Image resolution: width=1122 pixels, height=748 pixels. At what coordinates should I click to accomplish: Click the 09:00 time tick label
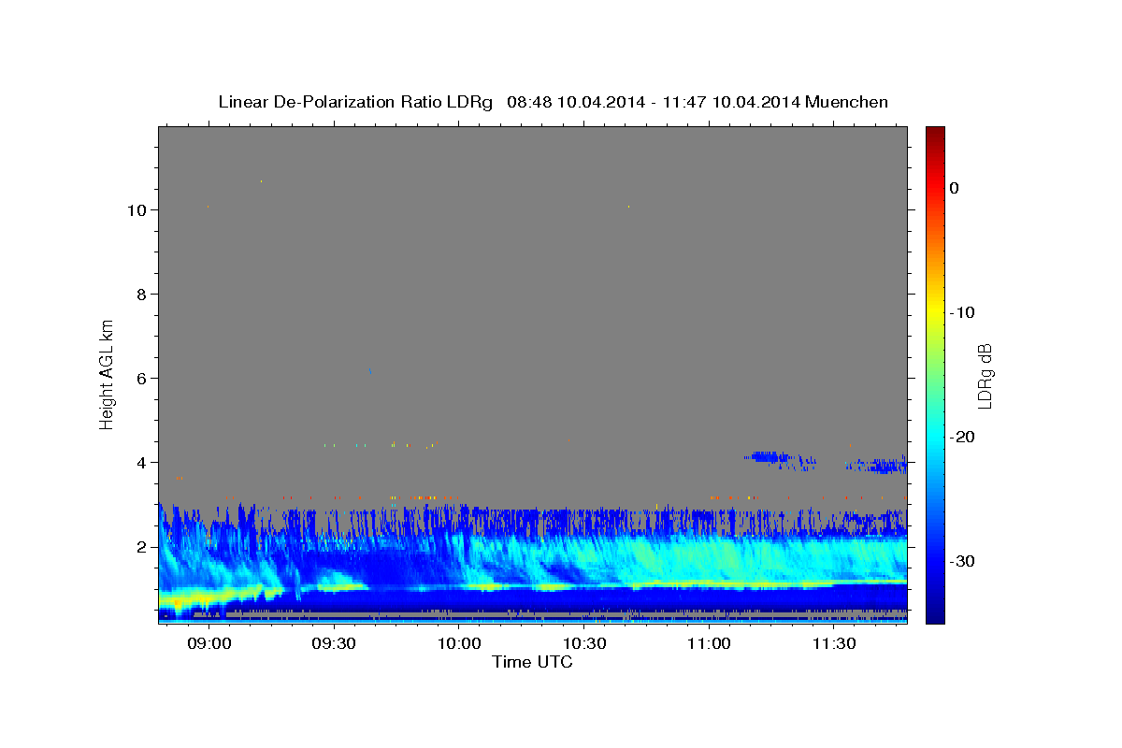[x=209, y=644]
